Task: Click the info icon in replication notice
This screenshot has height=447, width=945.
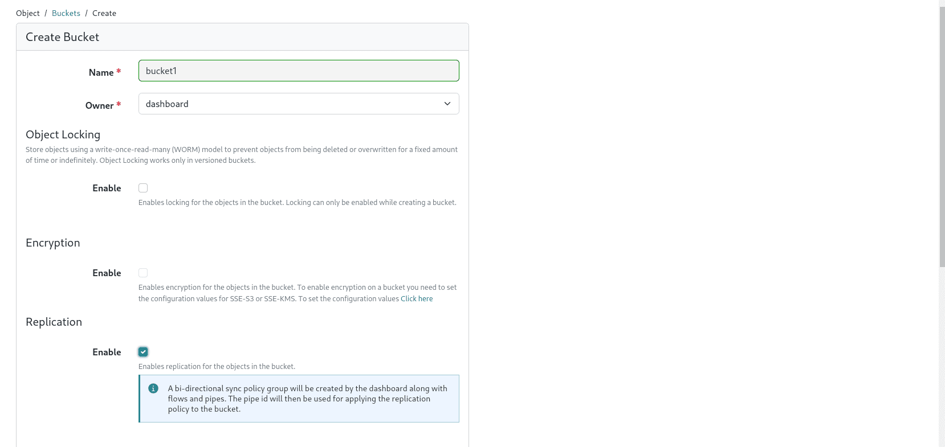Action: (153, 388)
